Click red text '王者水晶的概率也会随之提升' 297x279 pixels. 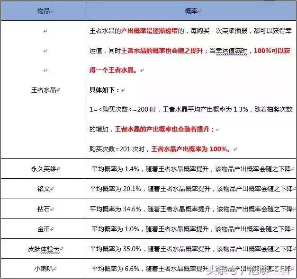click(162, 51)
